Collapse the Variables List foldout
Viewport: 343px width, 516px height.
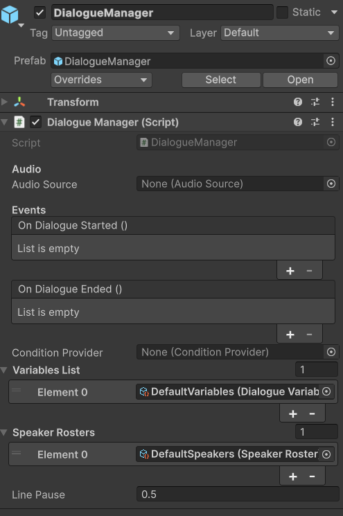point(4,370)
